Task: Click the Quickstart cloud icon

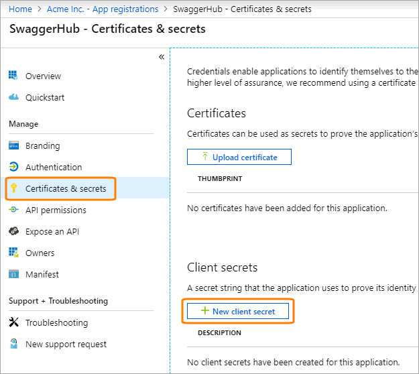Action: tap(13, 97)
